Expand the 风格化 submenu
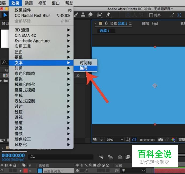Image resolution: width=185 pixels, height=174 pixels. click(41, 145)
